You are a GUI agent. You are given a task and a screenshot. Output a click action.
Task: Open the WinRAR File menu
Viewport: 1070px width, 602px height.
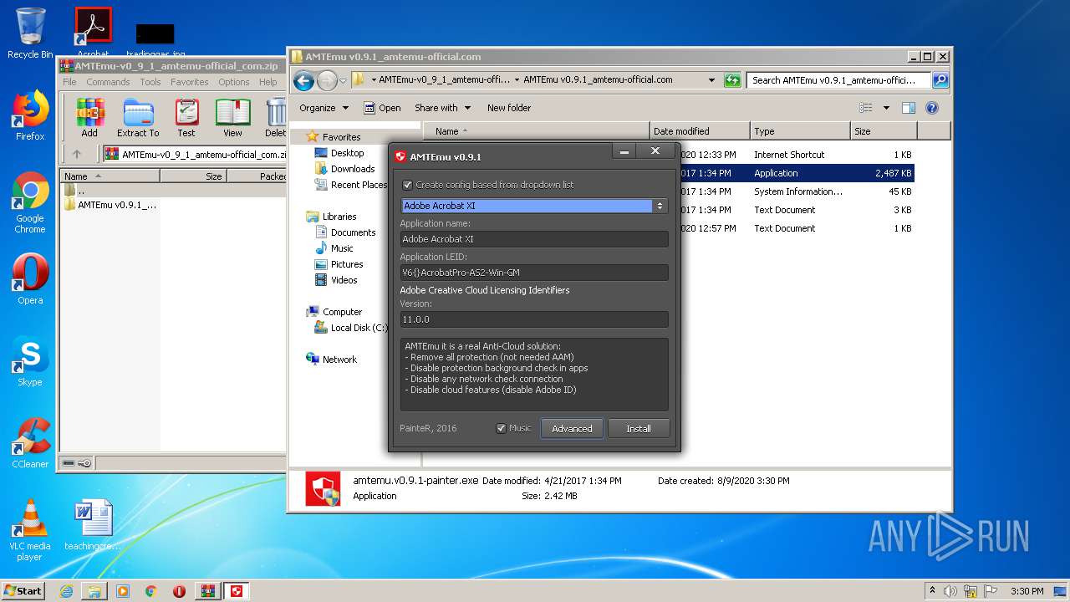click(69, 82)
